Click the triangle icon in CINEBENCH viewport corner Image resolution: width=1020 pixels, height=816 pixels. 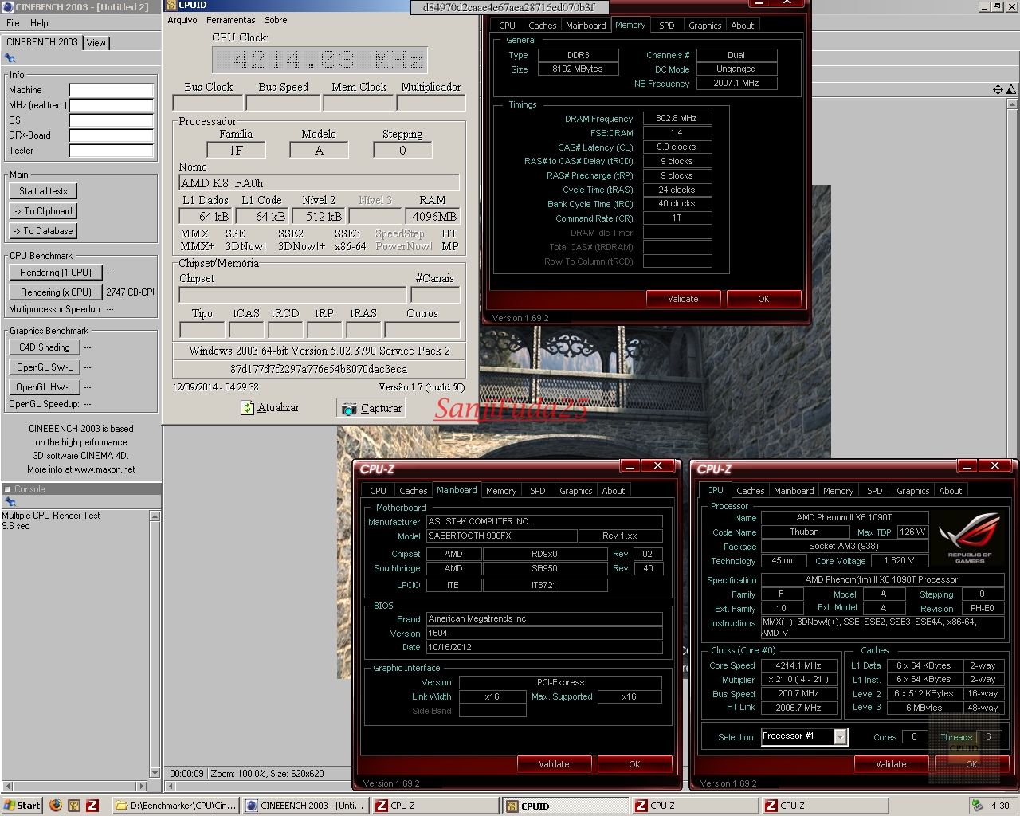click(x=1010, y=89)
